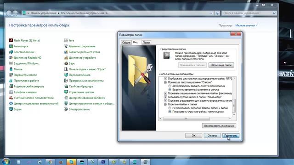Select Показывать скрытые файлы, папки и диски
294x165 pixels.
click(170, 112)
